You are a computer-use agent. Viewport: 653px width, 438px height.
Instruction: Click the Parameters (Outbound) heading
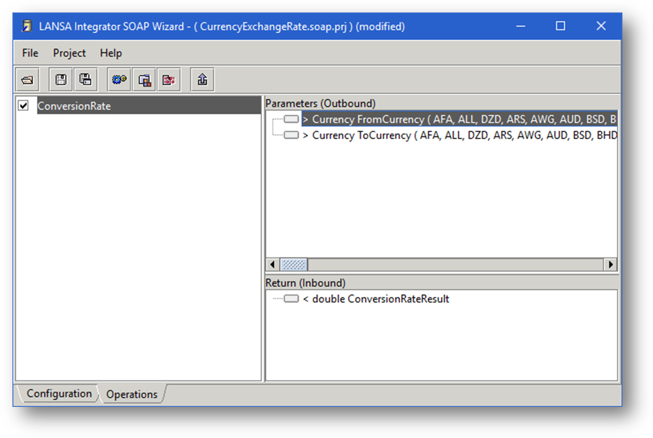tap(320, 103)
